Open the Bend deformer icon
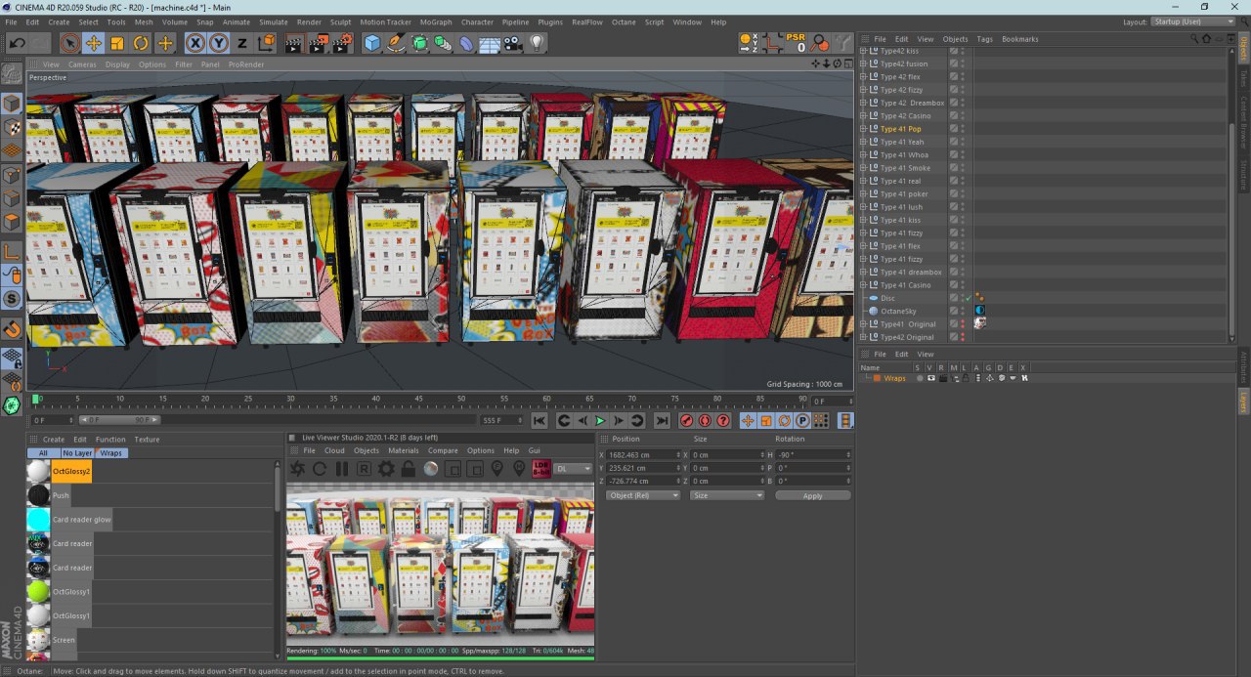 coord(466,43)
